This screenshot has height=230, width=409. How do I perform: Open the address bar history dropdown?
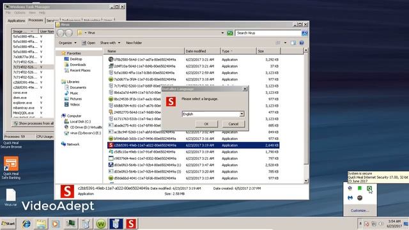pyautogui.click(x=222, y=33)
